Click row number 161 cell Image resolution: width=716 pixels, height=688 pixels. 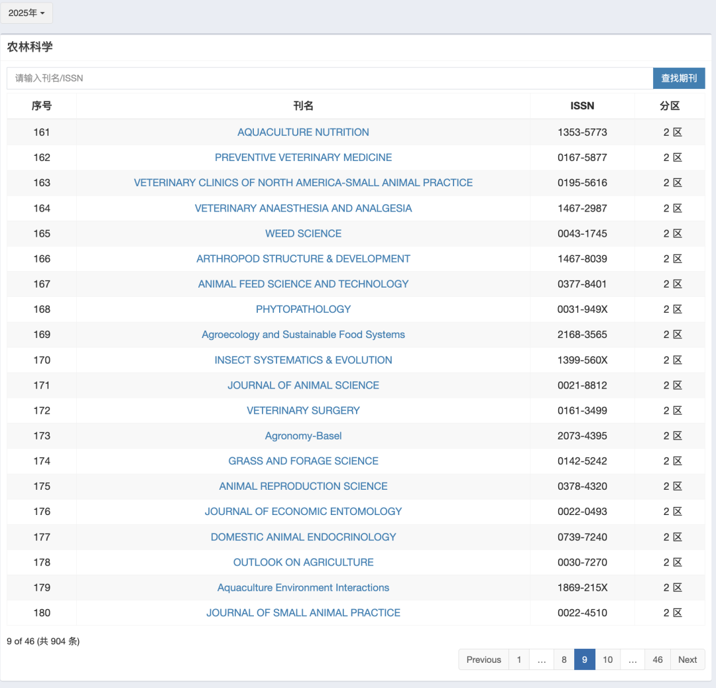tap(42, 133)
